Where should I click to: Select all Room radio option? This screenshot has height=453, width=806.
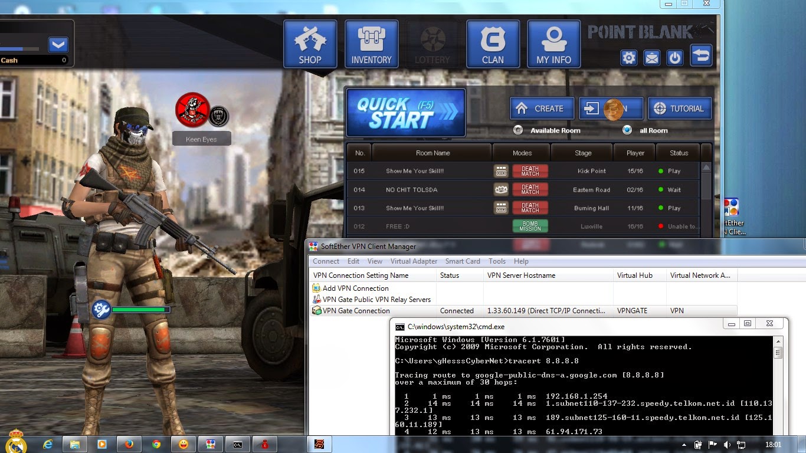(x=627, y=130)
